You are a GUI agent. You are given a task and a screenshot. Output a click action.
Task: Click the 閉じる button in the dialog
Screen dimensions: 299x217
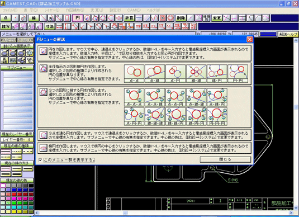pos(225,159)
